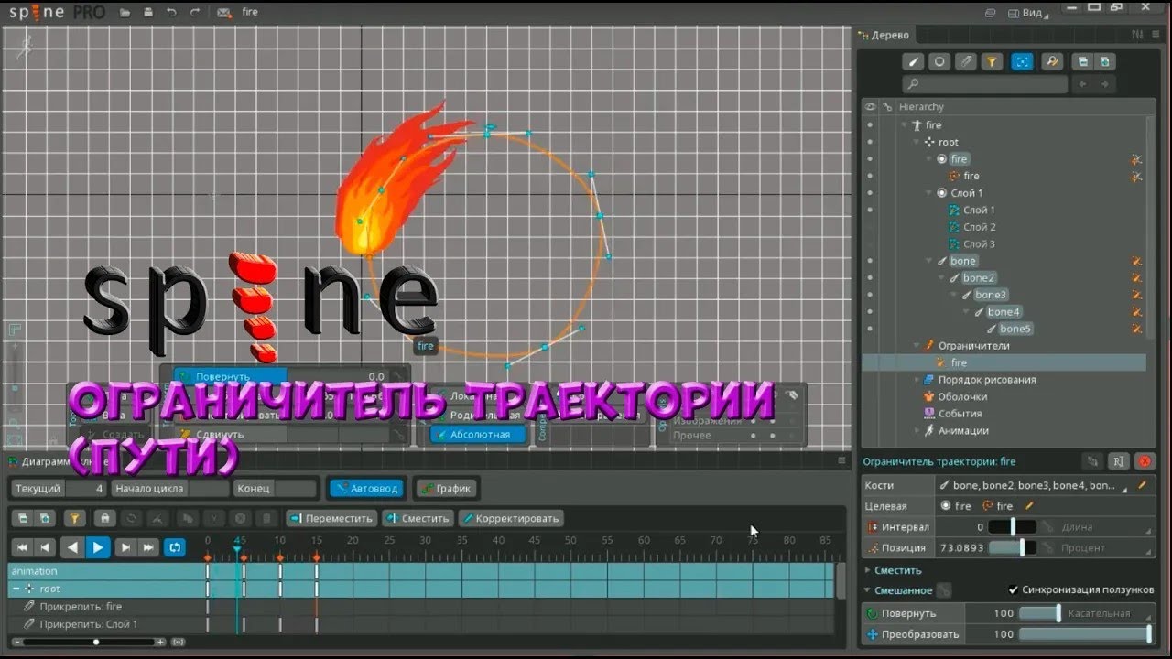
Task: Expand all tree nodes icon
Action: coord(1105,62)
